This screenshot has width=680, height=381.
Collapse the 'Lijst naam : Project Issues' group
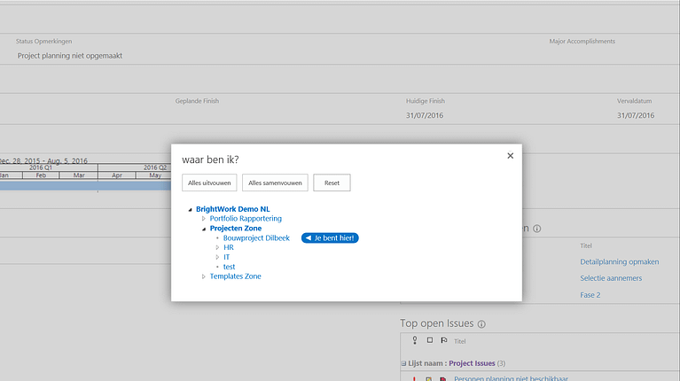pos(403,363)
